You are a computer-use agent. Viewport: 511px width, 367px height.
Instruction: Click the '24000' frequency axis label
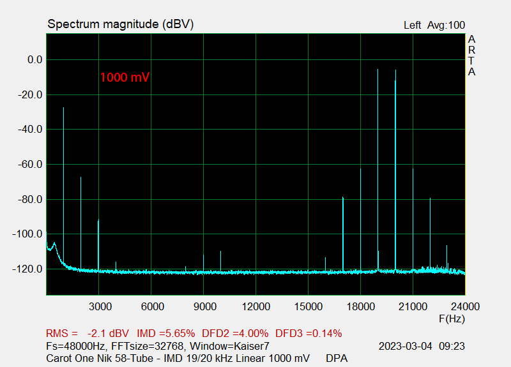[466, 307]
